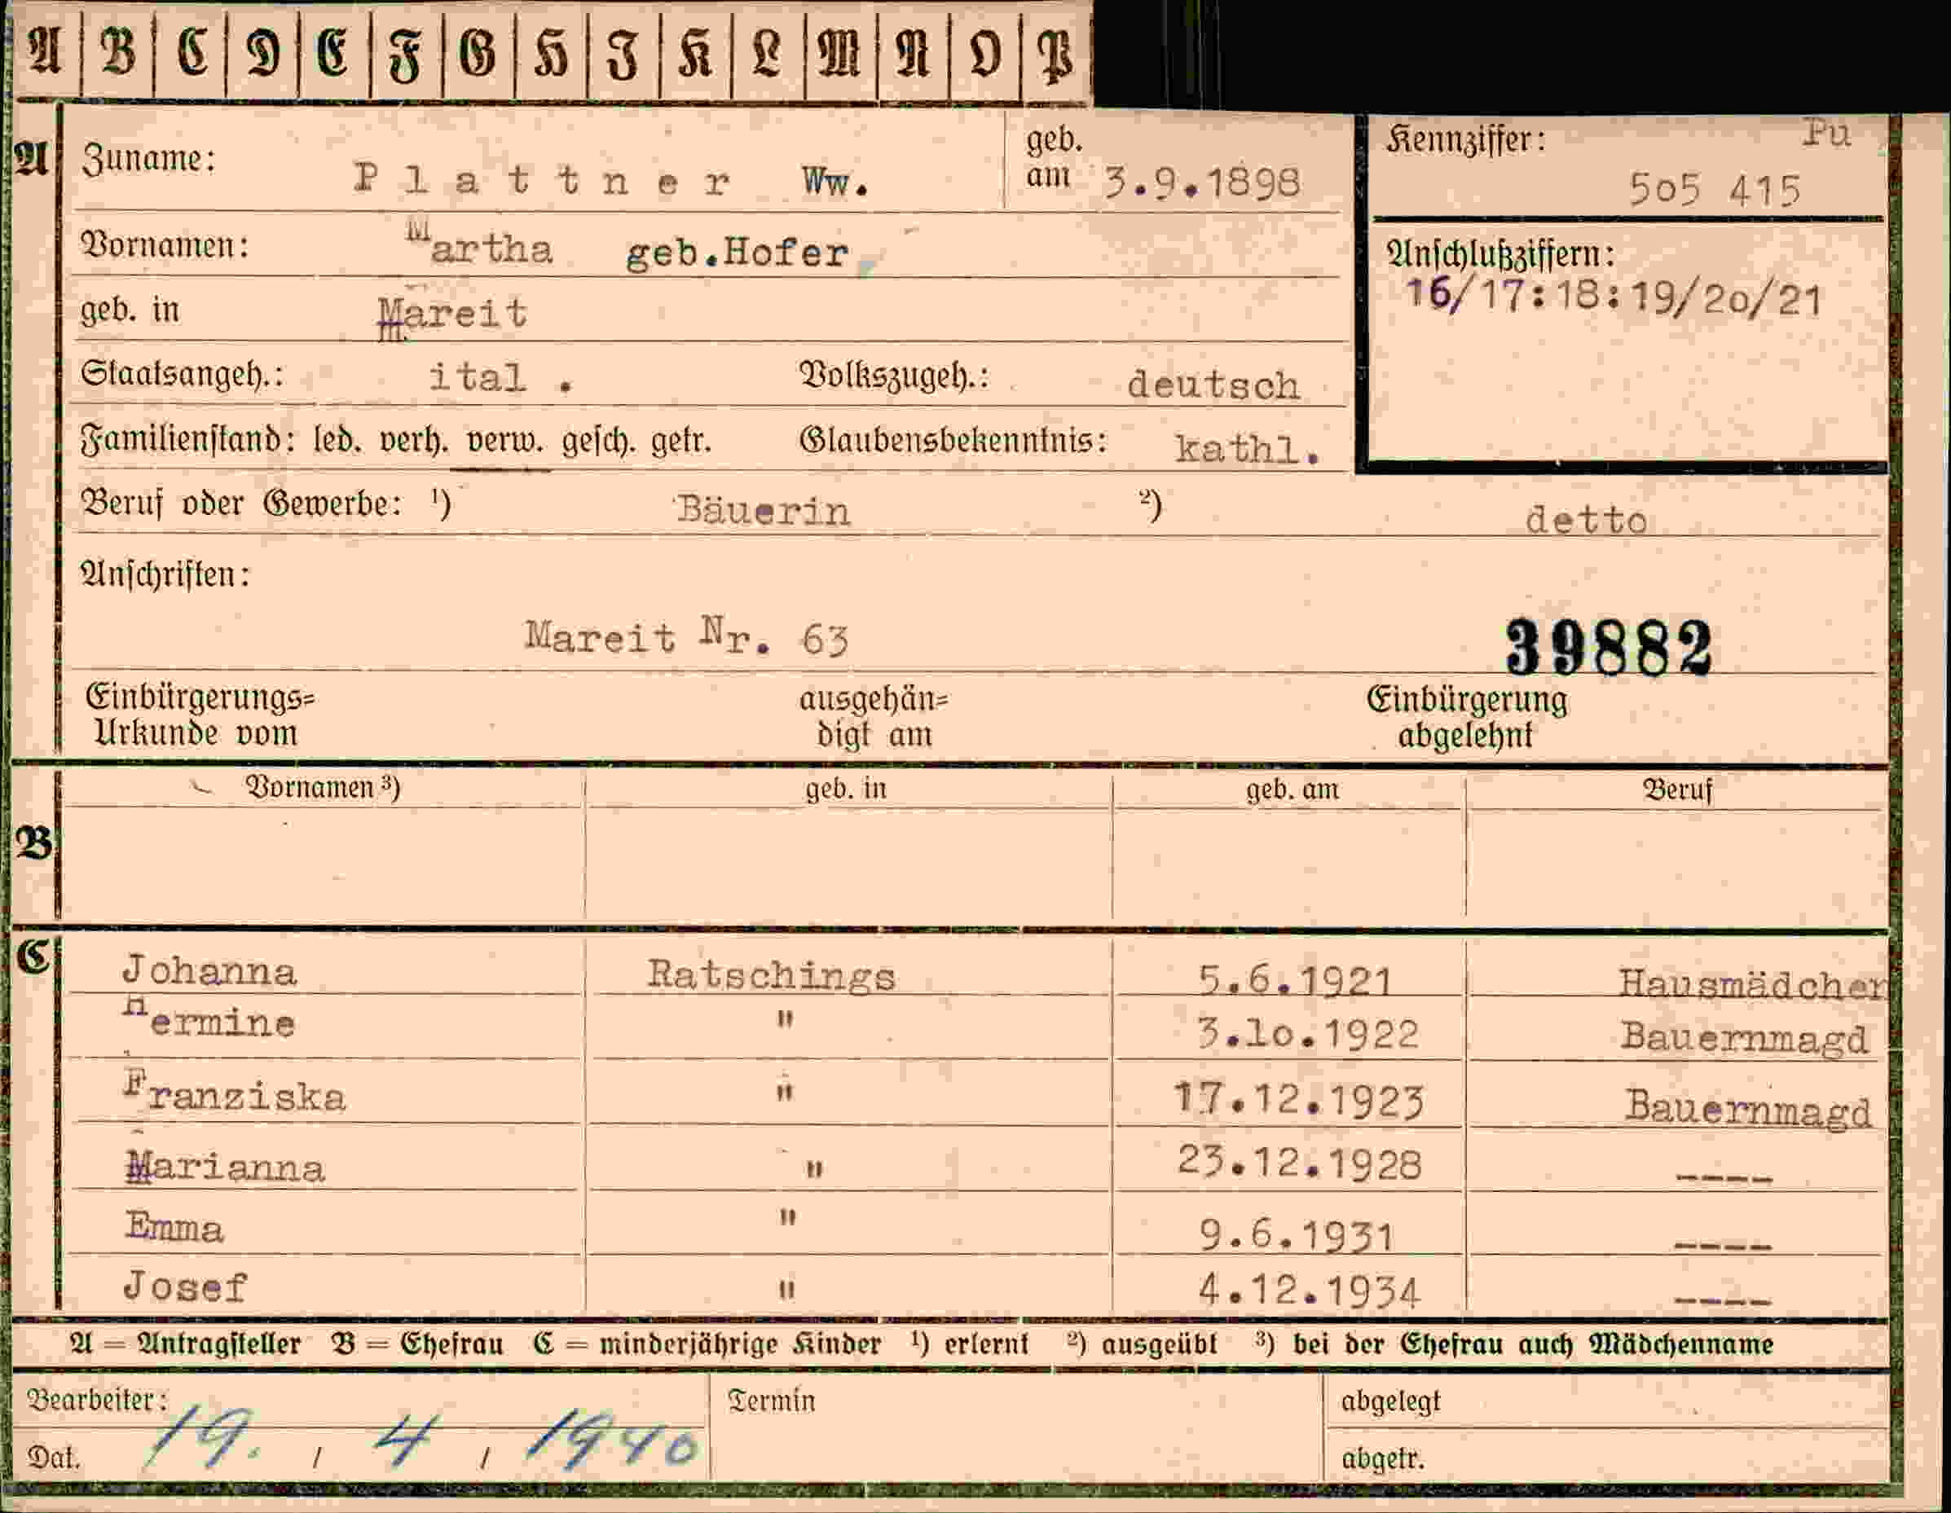This screenshot has height=1513, width=1951.
Task: Click the 'Ww.' abbreviation after the surname
Action: click(x=835, y=183)
